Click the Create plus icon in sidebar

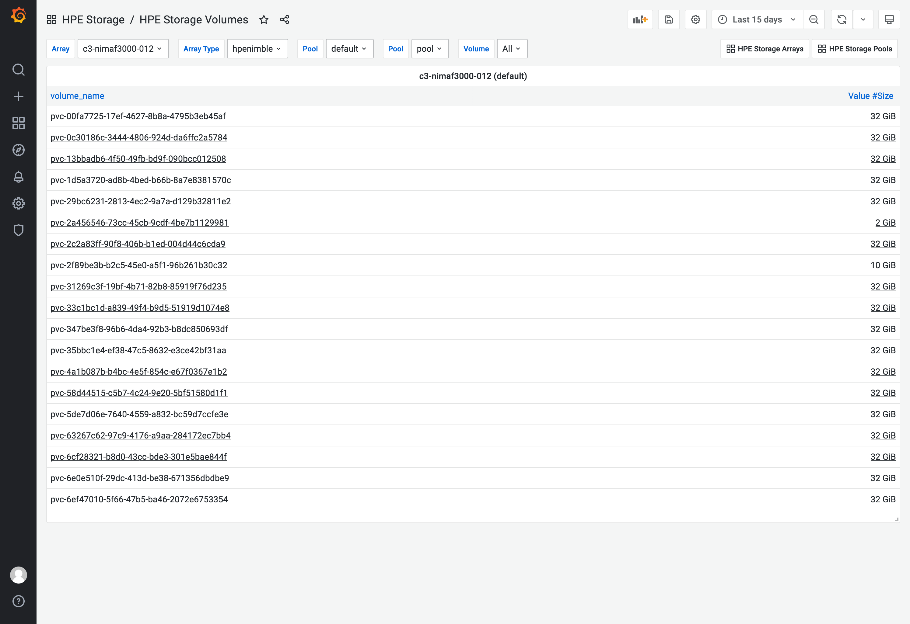(x=18, y=97)
